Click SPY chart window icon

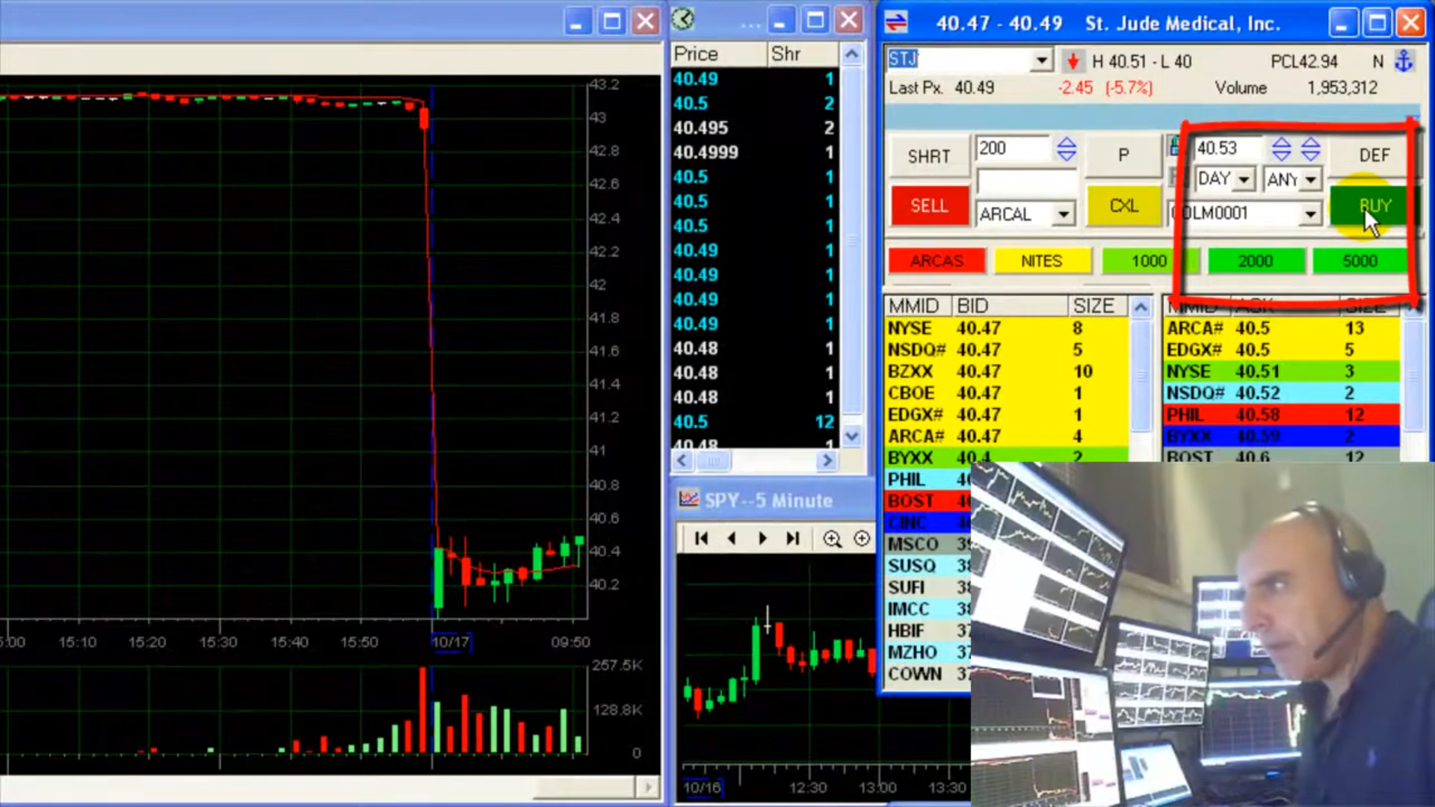coord(688,498)
